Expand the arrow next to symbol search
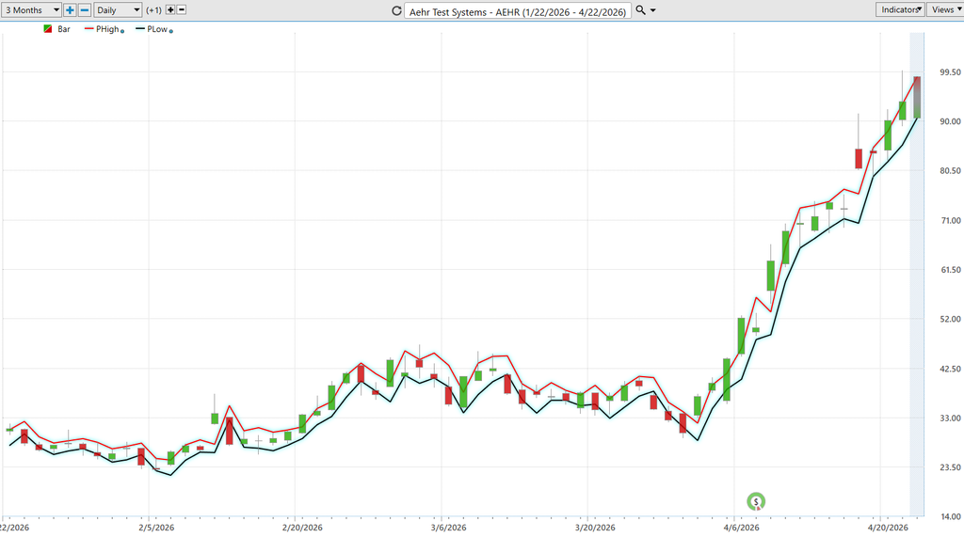The image size is (964, 537). point(653,10)
